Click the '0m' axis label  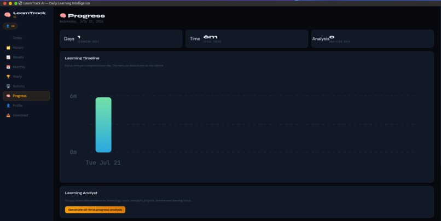point(73,152)
